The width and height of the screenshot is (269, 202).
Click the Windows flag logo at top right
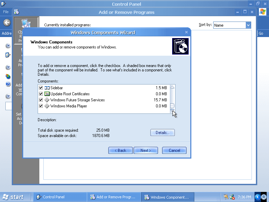(x=263, y=12)
